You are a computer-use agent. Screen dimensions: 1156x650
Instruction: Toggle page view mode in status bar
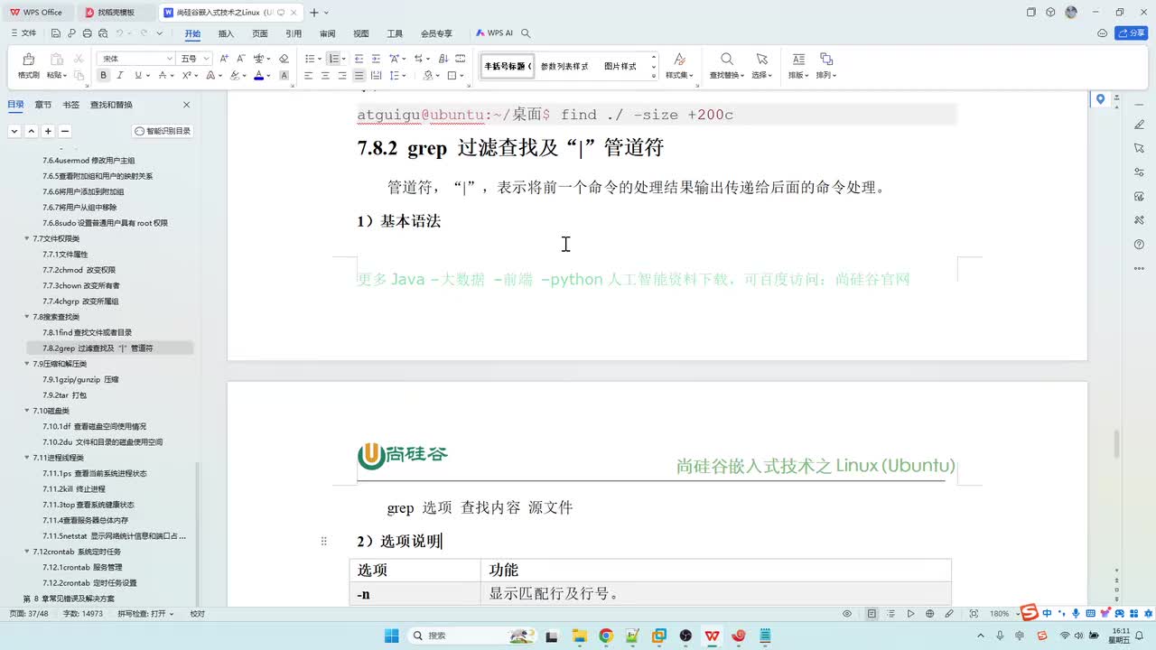click(x=872, y=614)
